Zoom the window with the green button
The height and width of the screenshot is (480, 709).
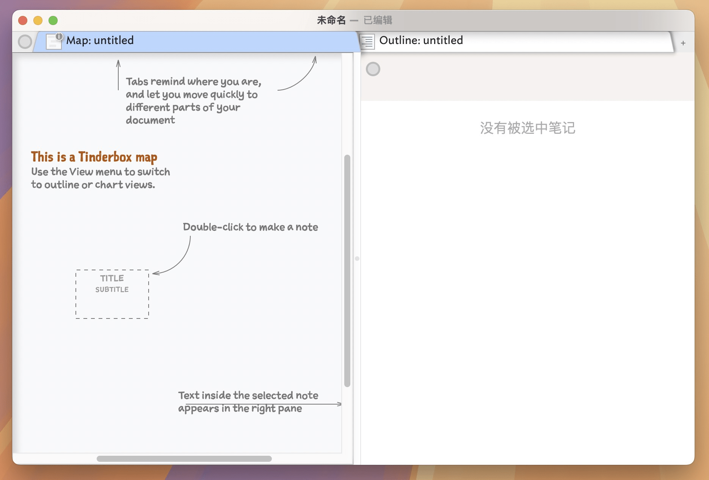coord(53,20)
